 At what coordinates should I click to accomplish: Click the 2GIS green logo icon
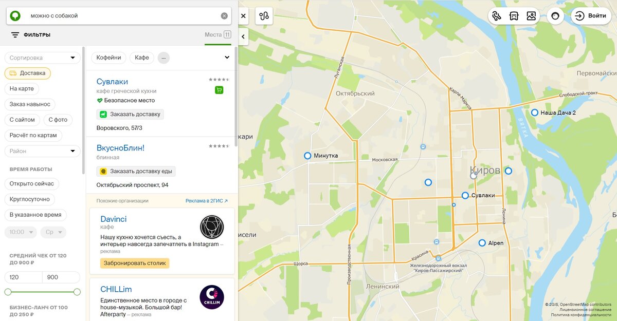(15, 15)
